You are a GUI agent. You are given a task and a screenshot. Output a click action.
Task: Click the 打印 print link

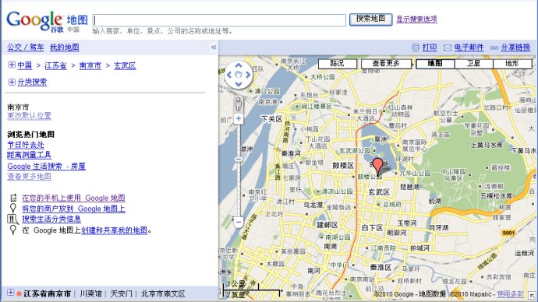430,47
